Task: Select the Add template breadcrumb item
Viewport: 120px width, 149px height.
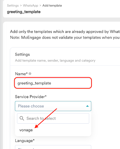Action: click(x=52, y=6)
